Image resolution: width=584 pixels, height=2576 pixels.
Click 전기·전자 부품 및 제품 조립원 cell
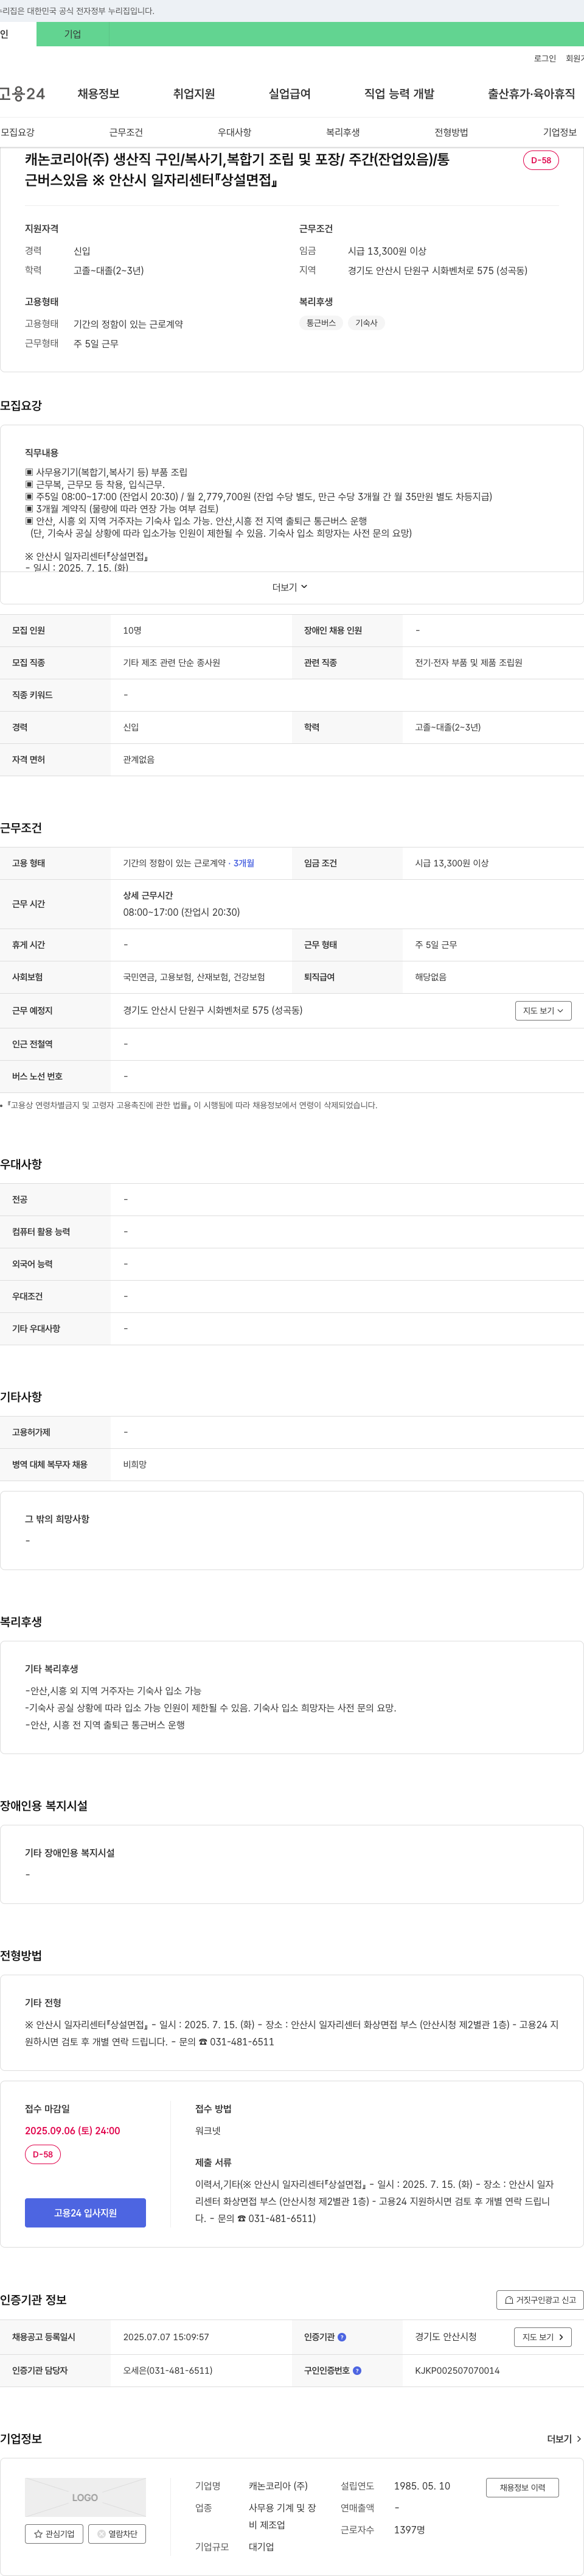(x=468, y=663)
